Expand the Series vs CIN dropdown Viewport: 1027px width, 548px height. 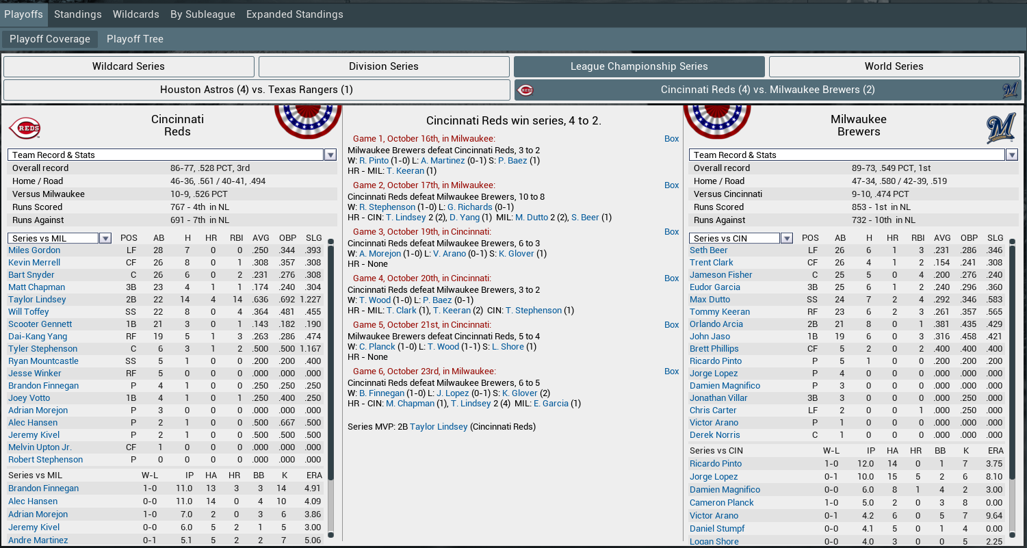787,238
